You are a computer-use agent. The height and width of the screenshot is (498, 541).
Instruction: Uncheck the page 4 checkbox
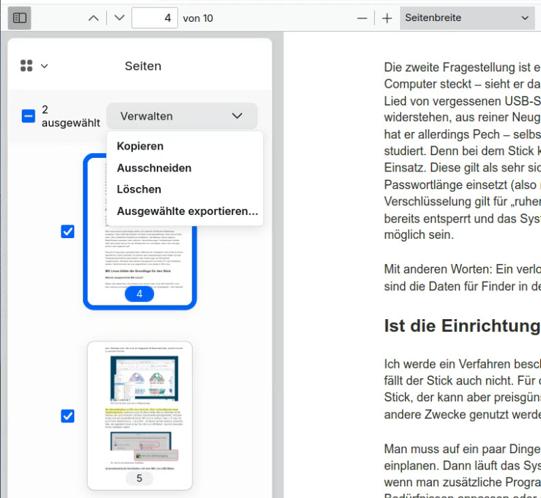(67, 232)
